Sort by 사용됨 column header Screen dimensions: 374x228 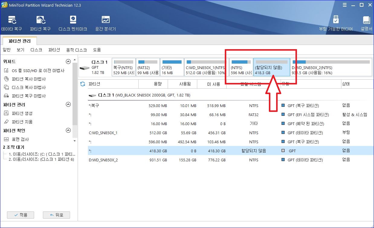click(182, 84)
